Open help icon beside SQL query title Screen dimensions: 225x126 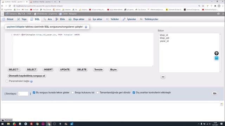pyautogui.click(x=86, y=27)
